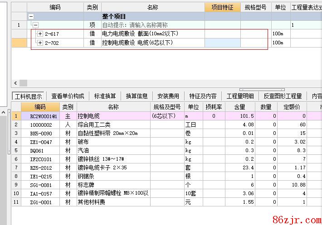Expand the 2-617 quota item

(40, 34)
